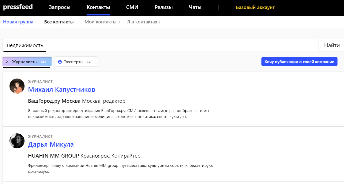Open Дарья Микула's avatar photo
Viewport: 344px width, 184px height.
pyautogui.click(x=17, y=141)
